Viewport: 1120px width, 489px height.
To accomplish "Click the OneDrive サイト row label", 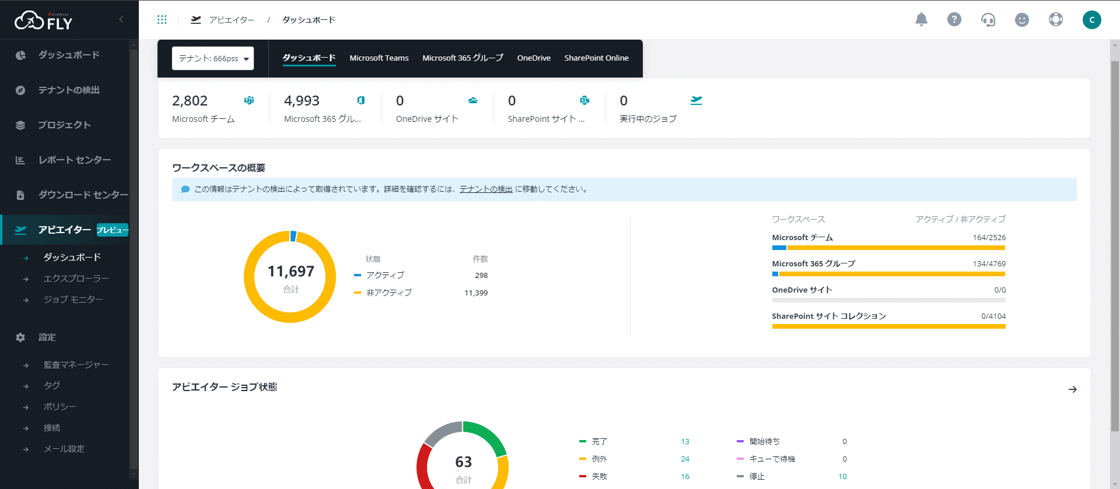I will point(802,290).
